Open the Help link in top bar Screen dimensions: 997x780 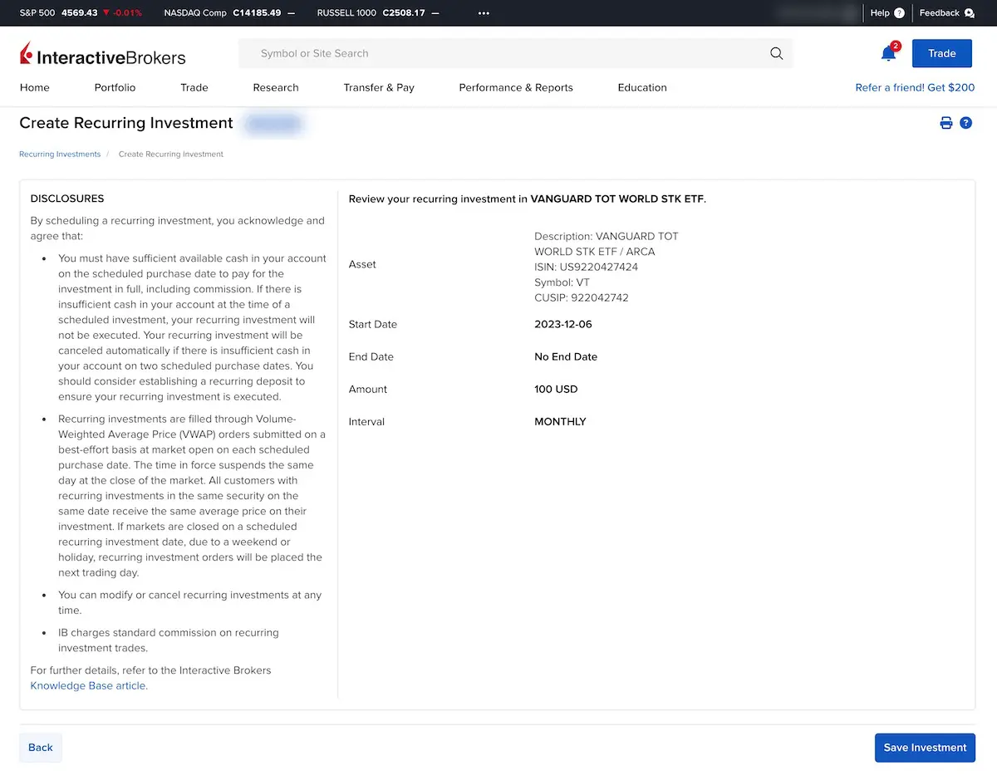887,13
